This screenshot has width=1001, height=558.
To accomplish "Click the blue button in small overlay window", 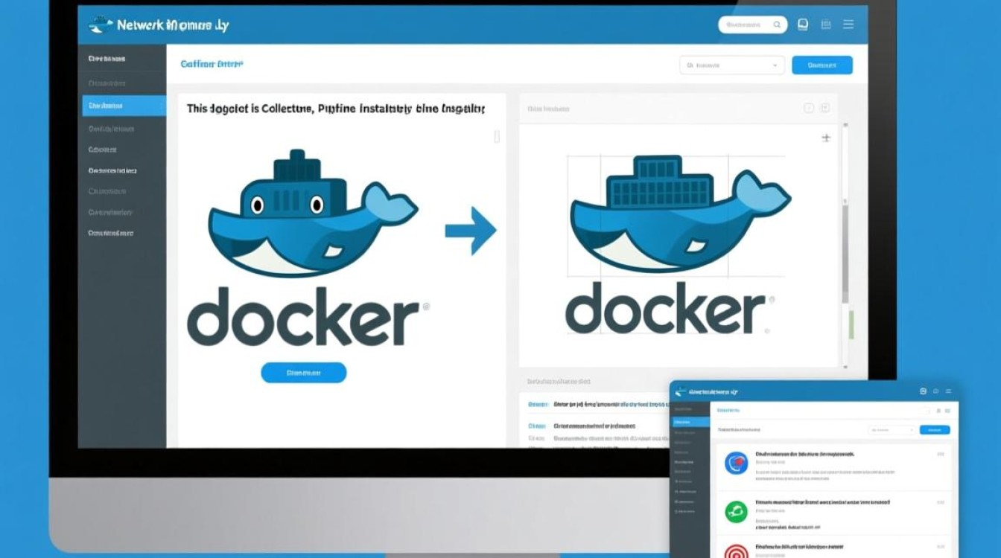I will coord(935,430).
